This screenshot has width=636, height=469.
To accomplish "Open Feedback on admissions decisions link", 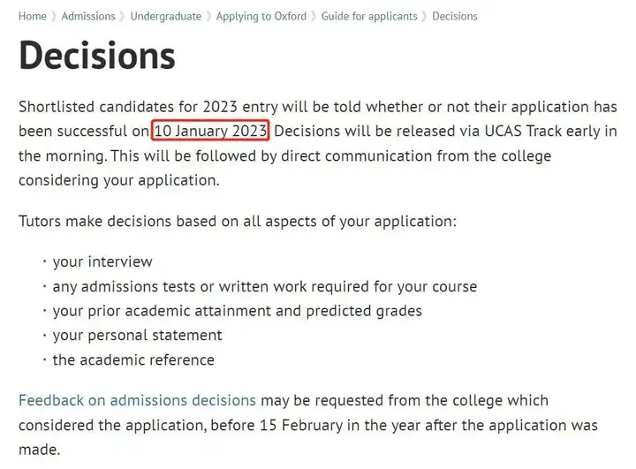I will [137, 400].
